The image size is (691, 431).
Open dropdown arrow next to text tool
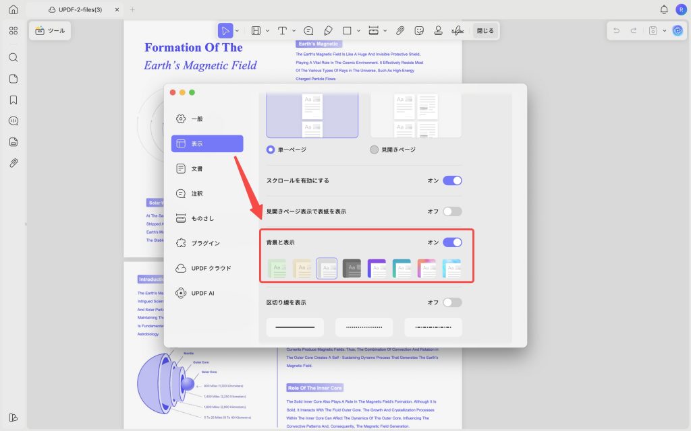pyautogui.click(x=294, y=31)
